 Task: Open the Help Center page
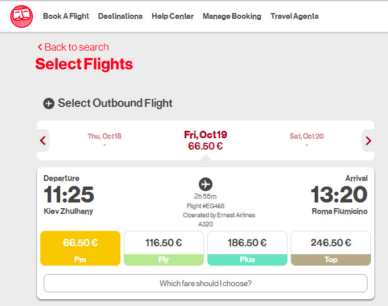(173, 16)
